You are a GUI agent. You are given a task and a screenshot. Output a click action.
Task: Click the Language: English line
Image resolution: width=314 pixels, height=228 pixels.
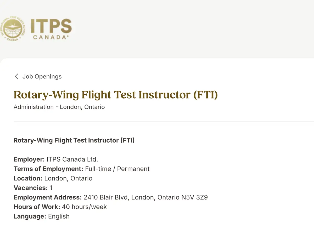(x=41, y=216)
